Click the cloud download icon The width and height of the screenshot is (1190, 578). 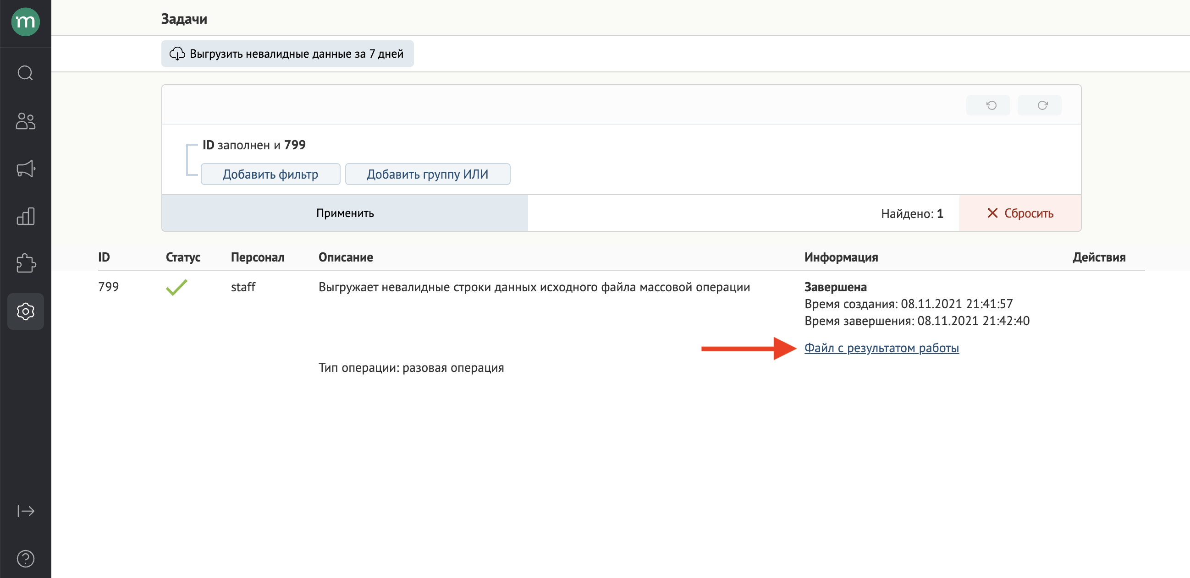click(177, 54)
